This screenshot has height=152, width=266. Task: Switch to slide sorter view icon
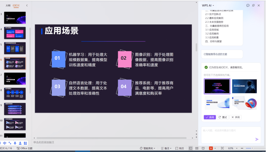tap(197, 148)
